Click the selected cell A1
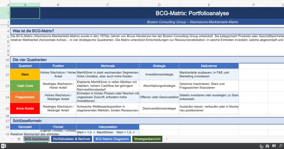284x149 pixels. [x=25, y=13]
